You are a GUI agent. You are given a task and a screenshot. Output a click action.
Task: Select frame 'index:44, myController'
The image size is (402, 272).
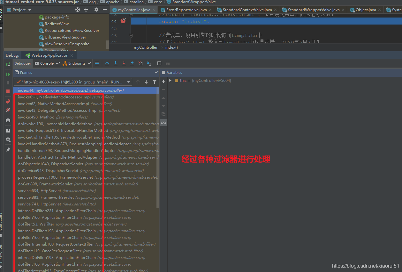(86, 90)
